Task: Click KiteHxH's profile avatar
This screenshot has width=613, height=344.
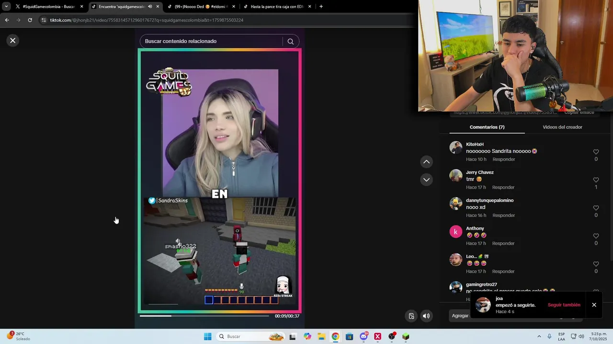Action: [x=456, y=148]
